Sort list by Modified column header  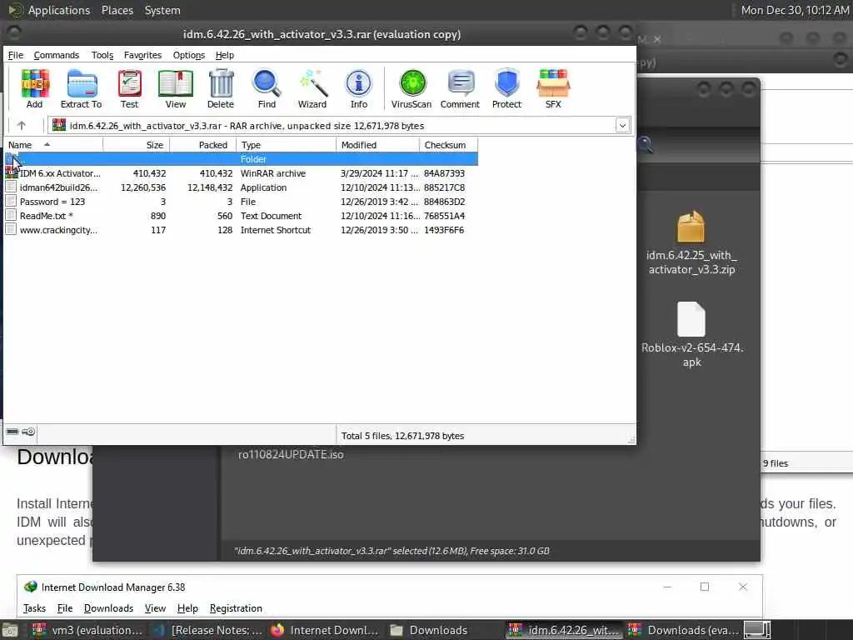[377, 145]
